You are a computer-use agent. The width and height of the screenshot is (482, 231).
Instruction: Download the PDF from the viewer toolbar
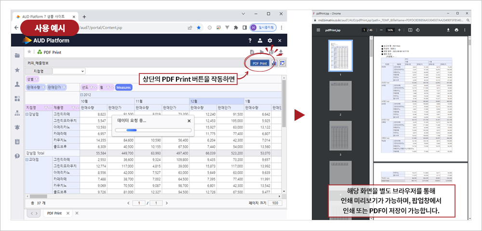pos(448,30)
